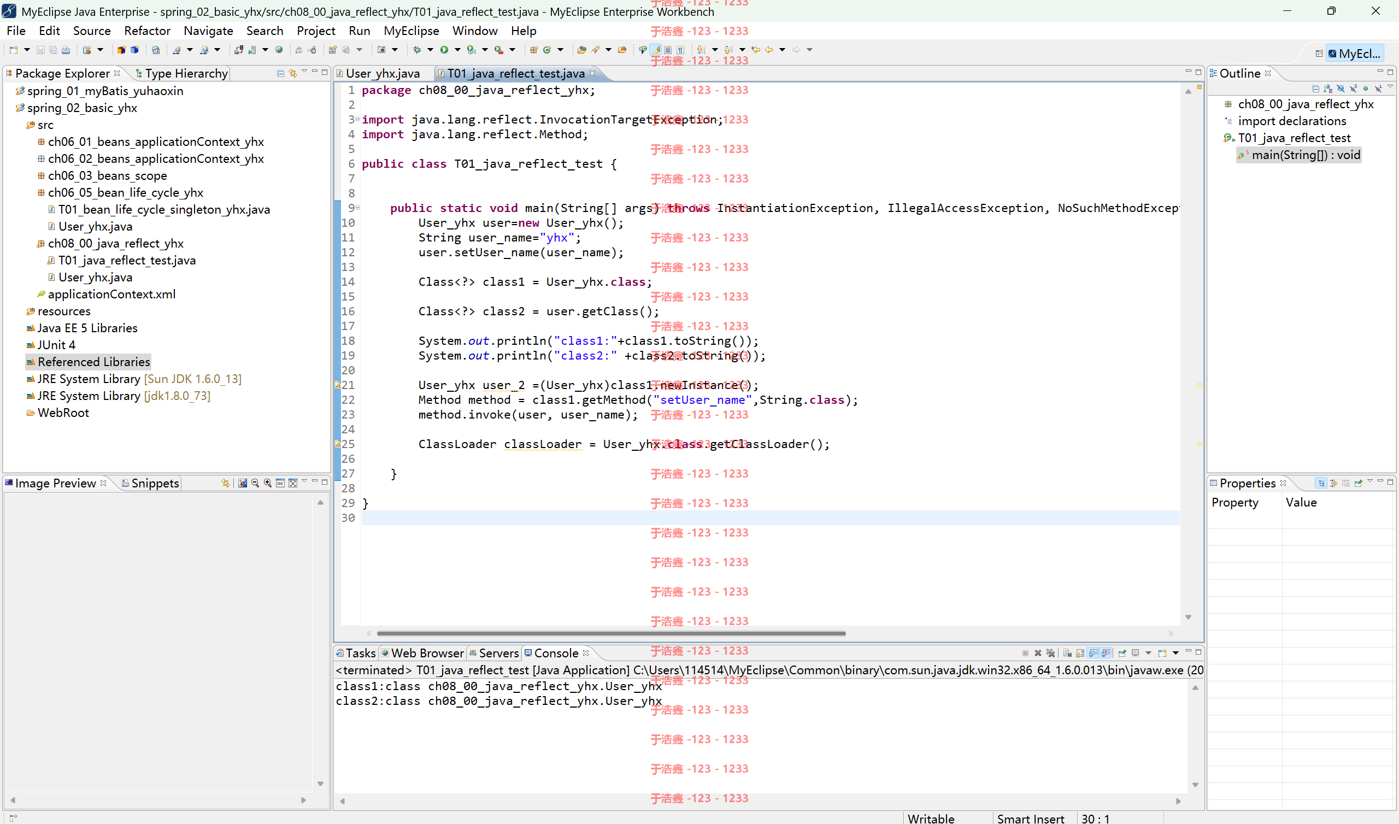The image size is (1399, 824).
Task: Toggle alphabetical Sort in Outline
Action: click(1328, 89)
